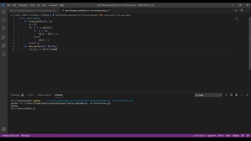251x141 pixels.
Task: Click 'alekh' breadcrumb segment
Action: click(25, 15)
